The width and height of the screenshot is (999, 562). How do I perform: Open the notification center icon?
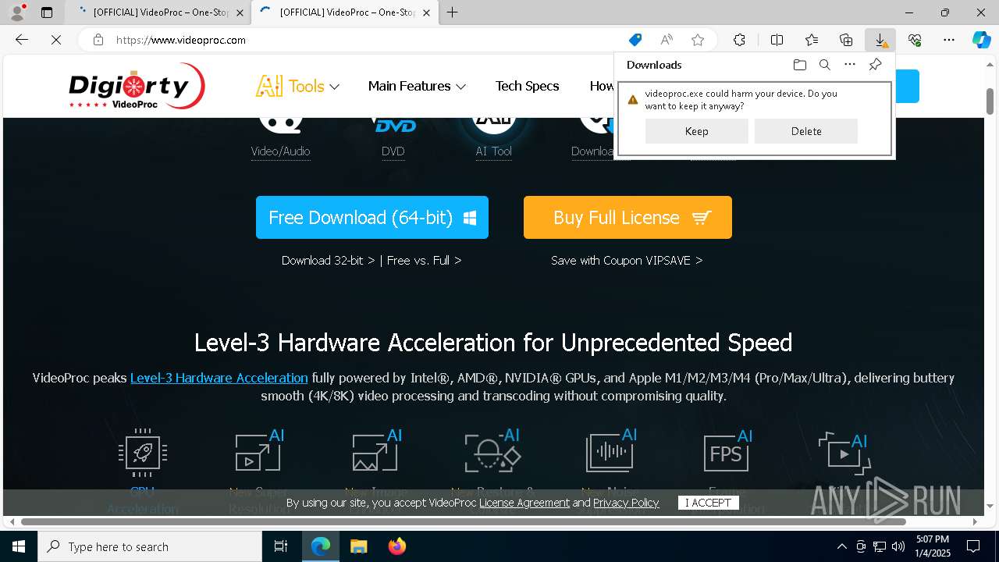click(x=973, y=546)
